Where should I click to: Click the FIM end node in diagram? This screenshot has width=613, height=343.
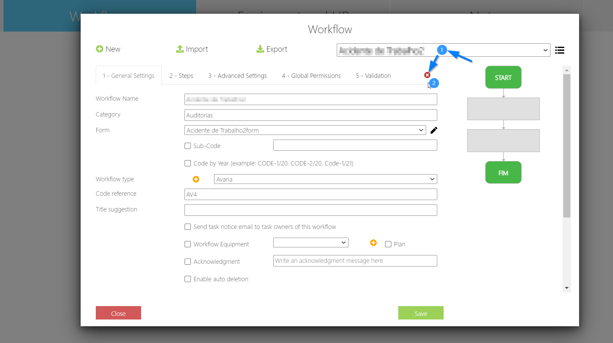(503, 173)
